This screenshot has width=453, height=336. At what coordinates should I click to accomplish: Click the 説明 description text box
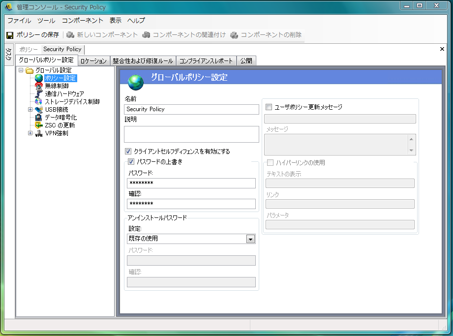point(191,134)
